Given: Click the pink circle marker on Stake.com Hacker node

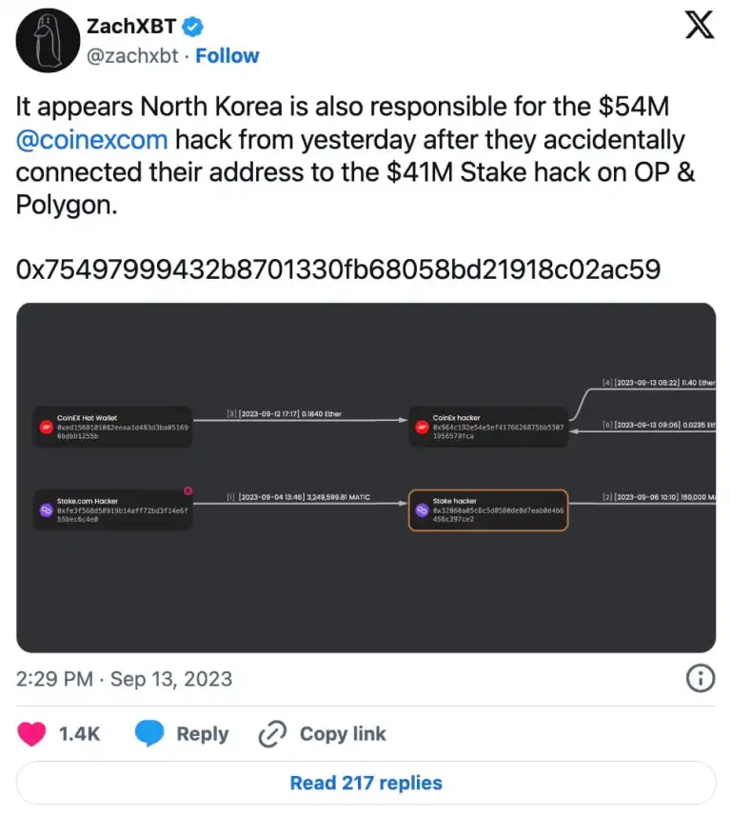Looking at the screenshot, I should [x=188, y=490].
